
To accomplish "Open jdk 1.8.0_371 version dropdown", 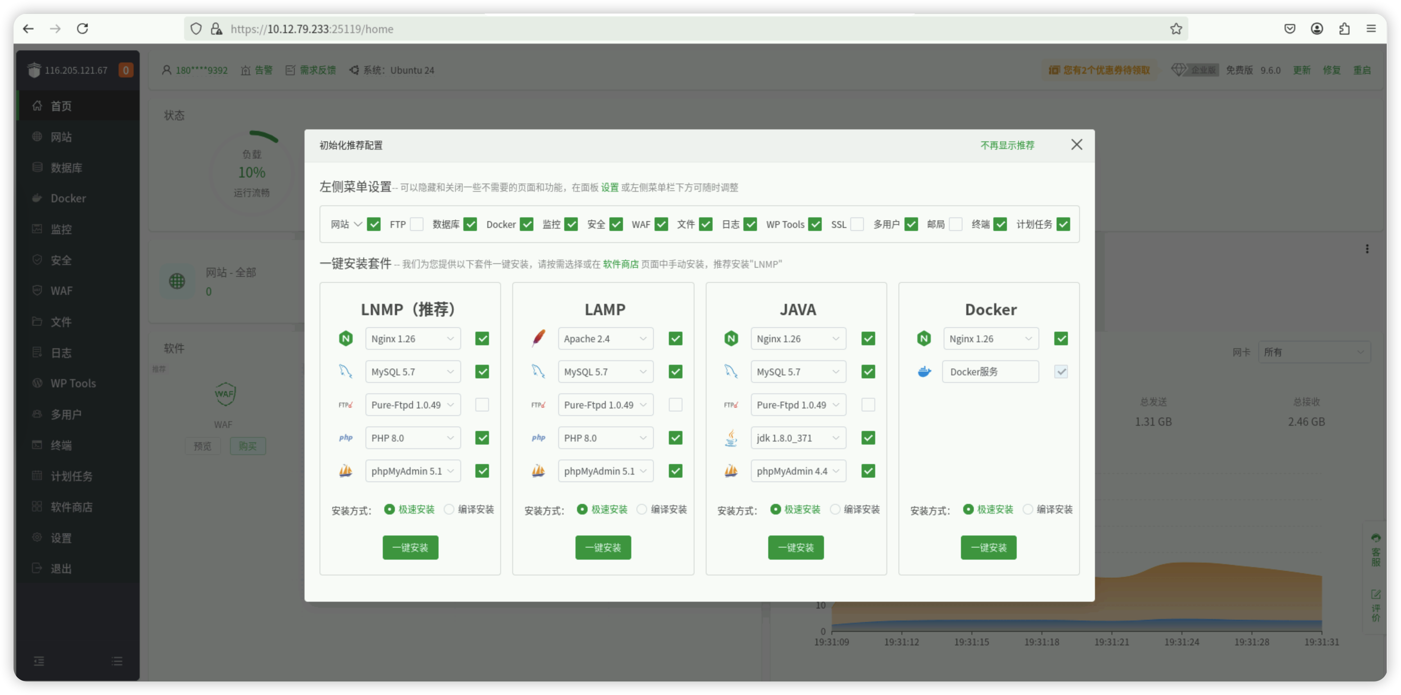I will [798, 438].
